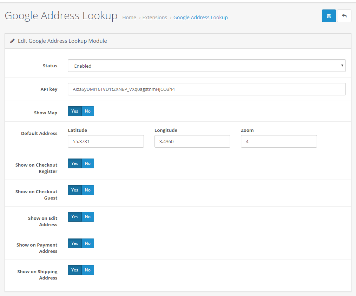Click the Status field label
Image resolution: width=356 pixels, height=296 pixels.
(50, 66)
